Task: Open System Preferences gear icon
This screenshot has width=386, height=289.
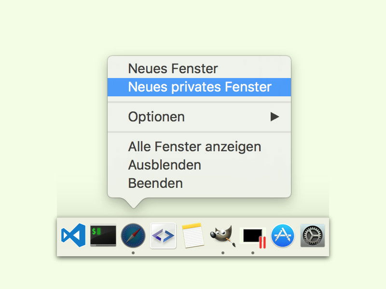Action: 312,236
